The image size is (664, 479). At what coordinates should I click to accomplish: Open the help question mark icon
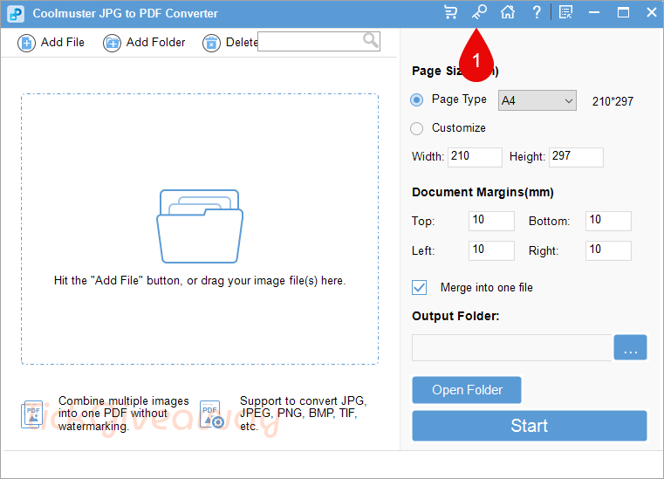point(537,12)
